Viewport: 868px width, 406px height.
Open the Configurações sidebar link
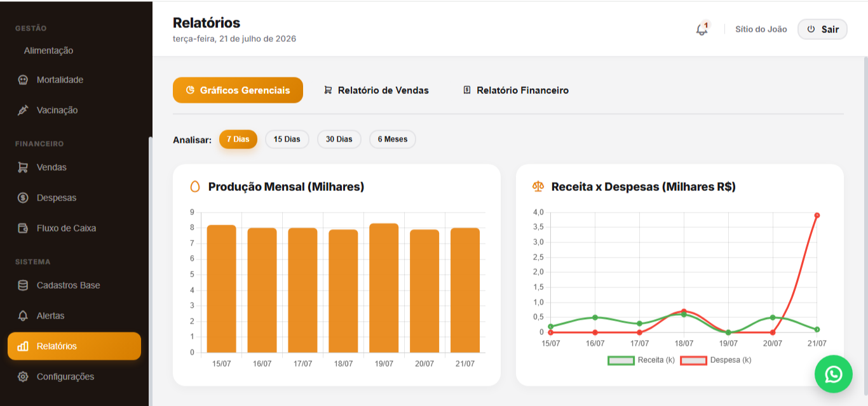click(x=74, y=377)
